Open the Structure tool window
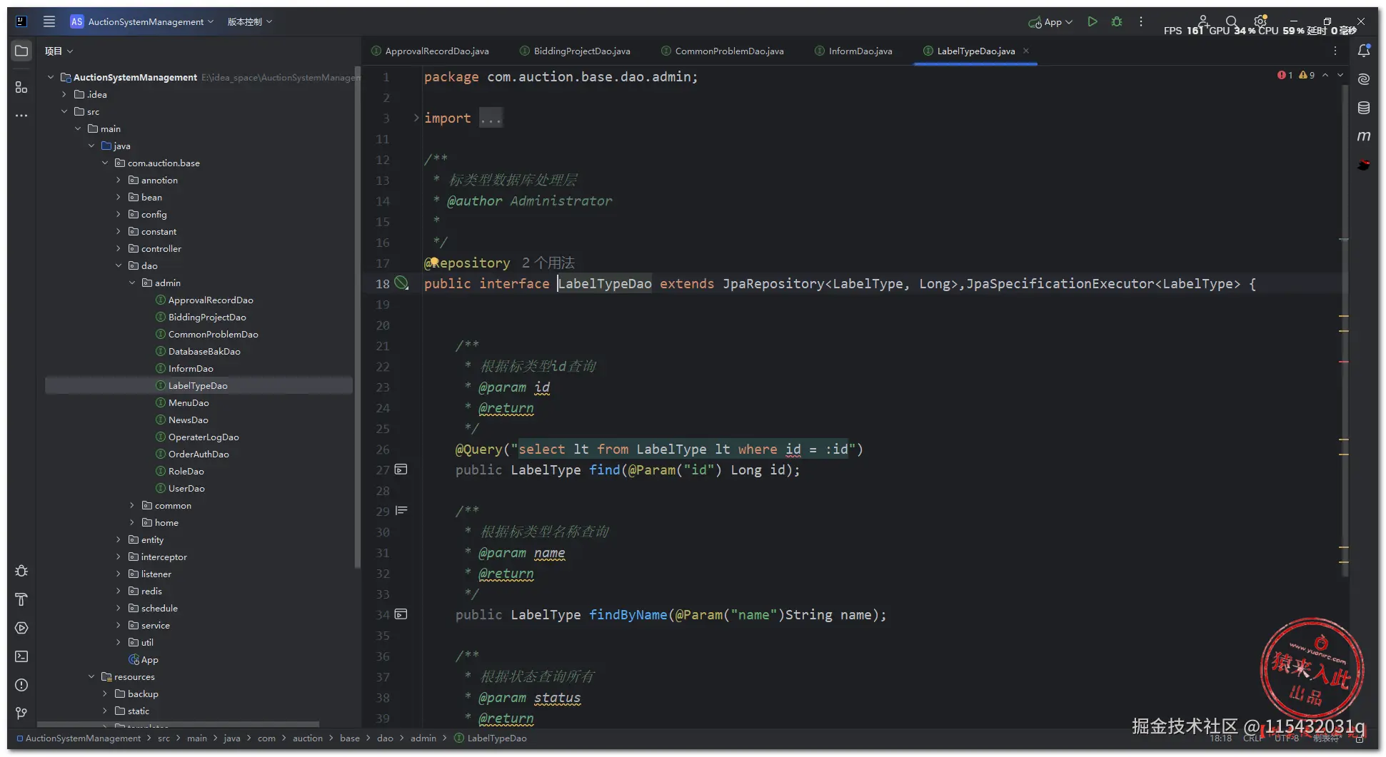The width and height of the screenshot is (1386, 757). 21,87
